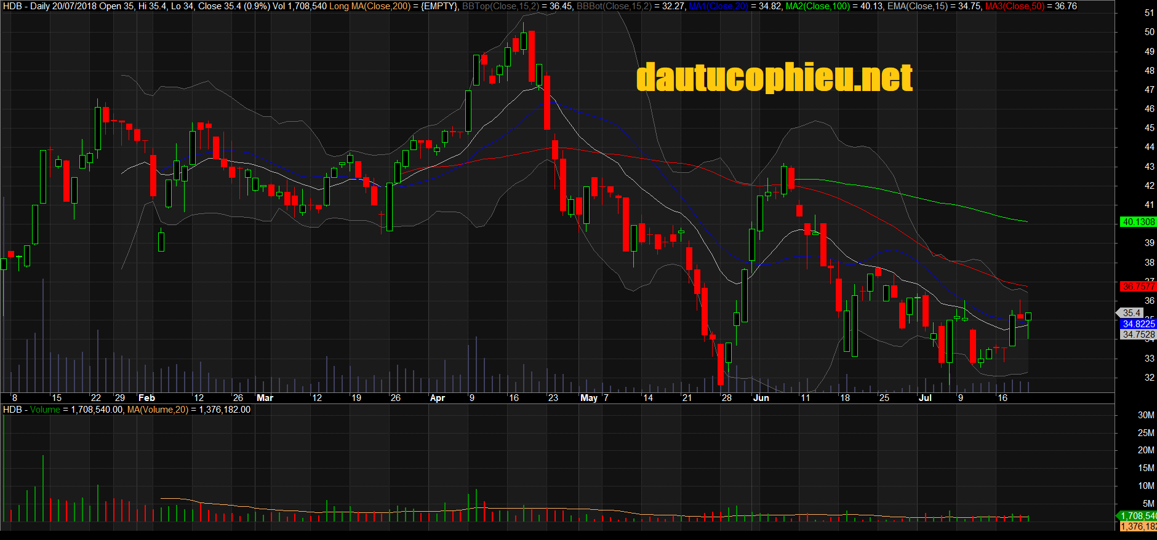The image size is (1157, 540).
Task: Click the BBBot(Close,15,2) indicator label
Action: pos(614,6)
